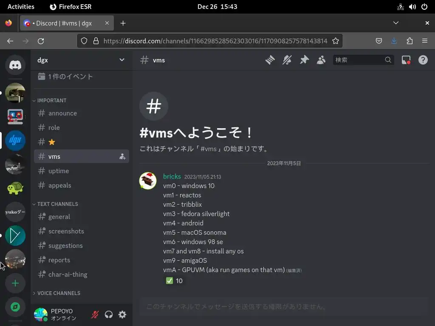Open the screenshots channel

point(82,231)
